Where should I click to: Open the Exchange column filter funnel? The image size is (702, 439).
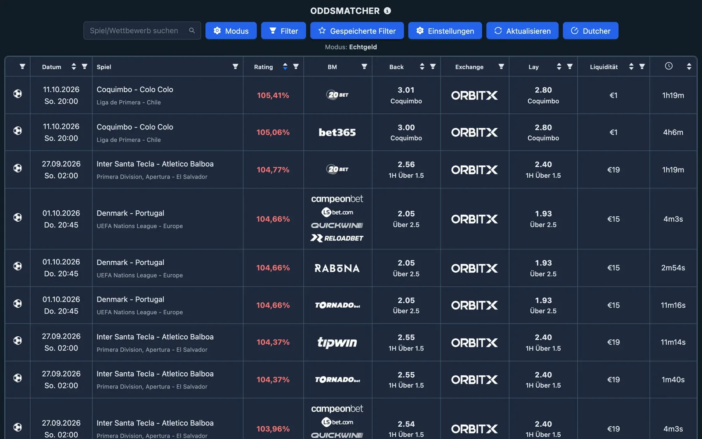pos(501,67)
